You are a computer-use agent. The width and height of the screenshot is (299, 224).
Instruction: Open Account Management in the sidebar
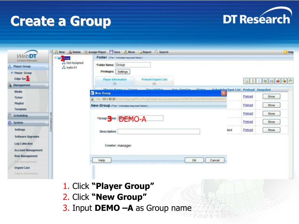[28, 150]
